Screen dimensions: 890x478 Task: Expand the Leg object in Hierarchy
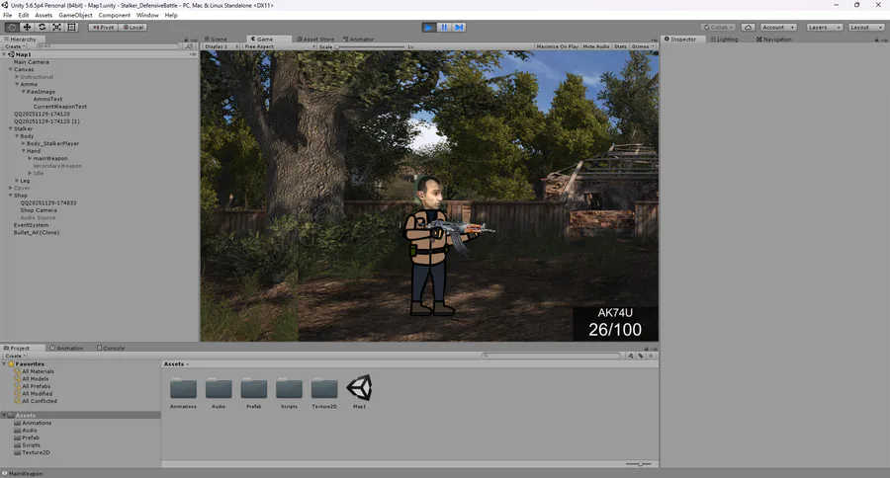(17, 181)
